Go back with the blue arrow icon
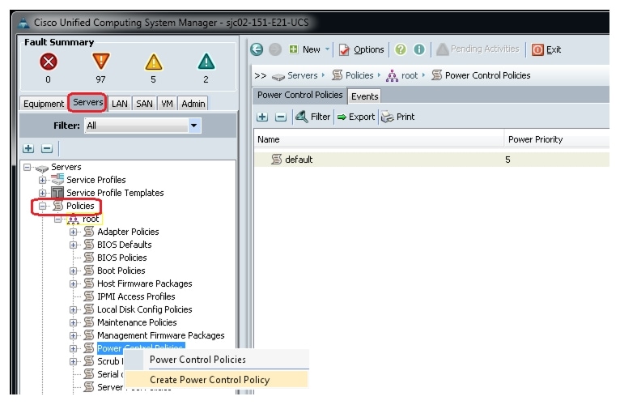 (257, 49)
